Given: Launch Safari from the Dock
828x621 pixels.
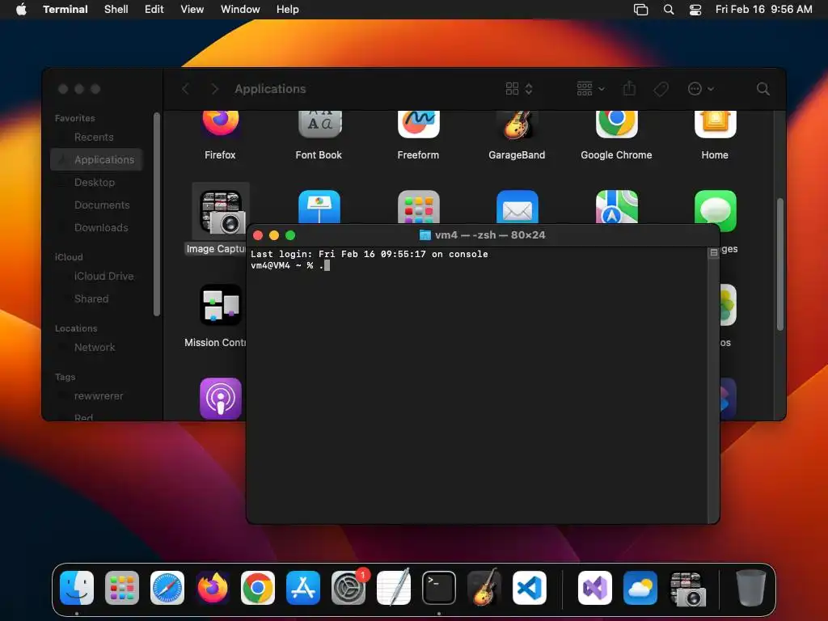Looking at the screenshot, I should click(167, 588).
